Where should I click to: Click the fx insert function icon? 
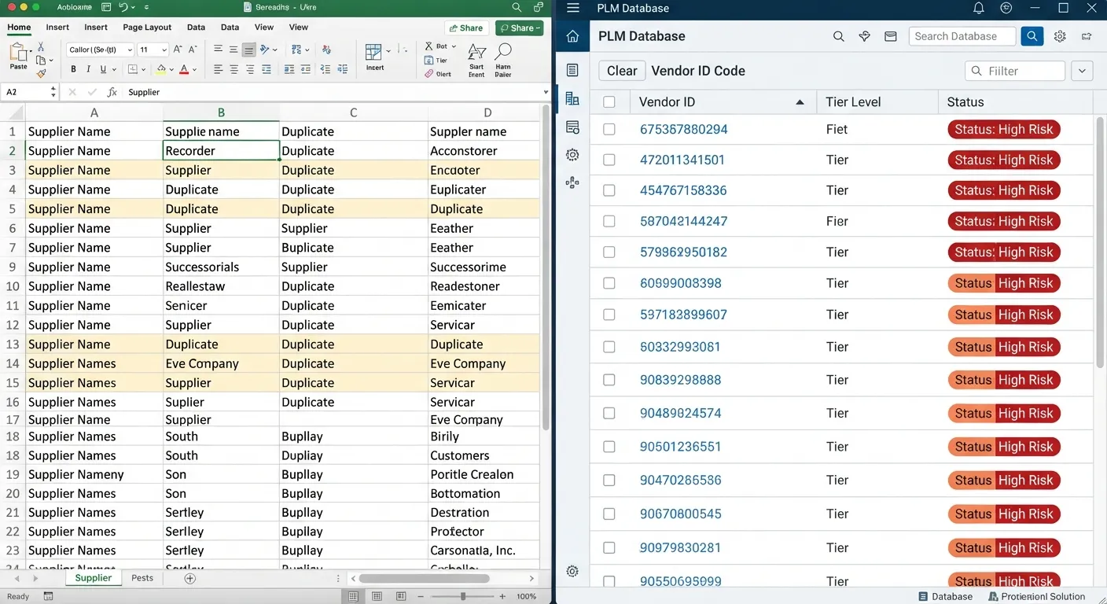pyautogui.click(x=112, y=92)
